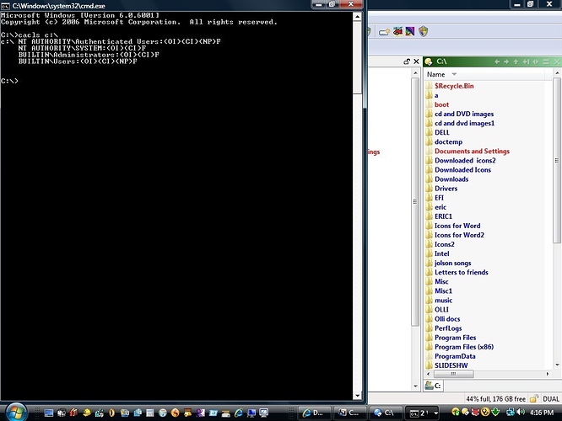
Task: Select the Intel folder
Action: click(x=441, y=253)
